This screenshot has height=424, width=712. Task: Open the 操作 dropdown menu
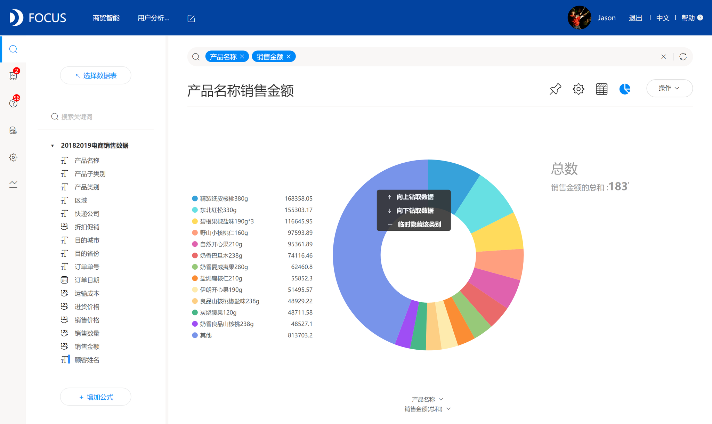click(x=669, y=88)
